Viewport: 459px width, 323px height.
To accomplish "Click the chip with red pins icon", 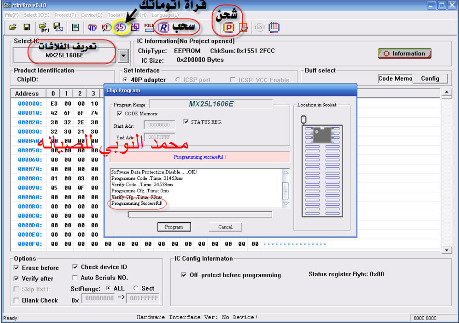I will coord(274,27).
